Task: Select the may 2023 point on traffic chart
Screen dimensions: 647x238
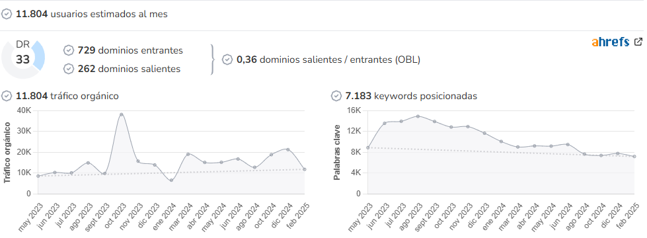Action: (x=38, y=176)
